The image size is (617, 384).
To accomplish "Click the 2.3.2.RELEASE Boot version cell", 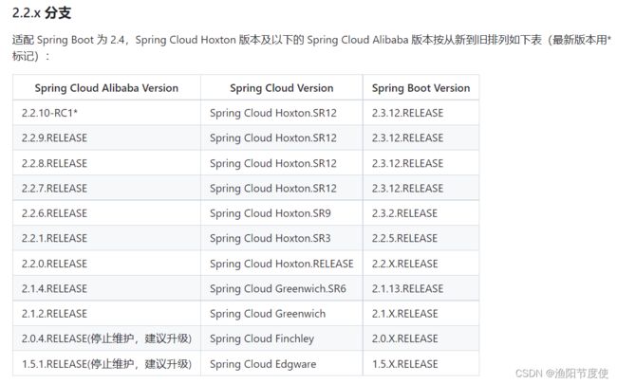I will tap(421, 213).
